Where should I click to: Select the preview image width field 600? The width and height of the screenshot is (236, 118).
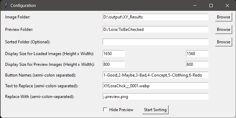pyautogui.click(x=197, y=64)
